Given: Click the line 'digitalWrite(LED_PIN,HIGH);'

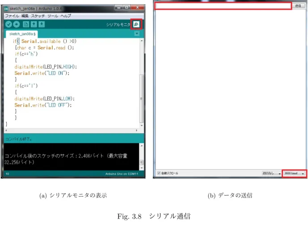Looking at the screenshot, I should tap(46, 67).
